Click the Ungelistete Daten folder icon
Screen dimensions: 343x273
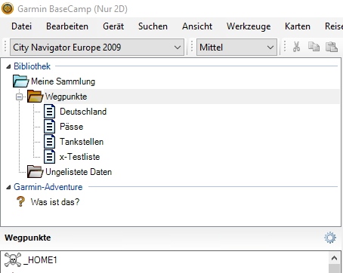pos(35,172)
